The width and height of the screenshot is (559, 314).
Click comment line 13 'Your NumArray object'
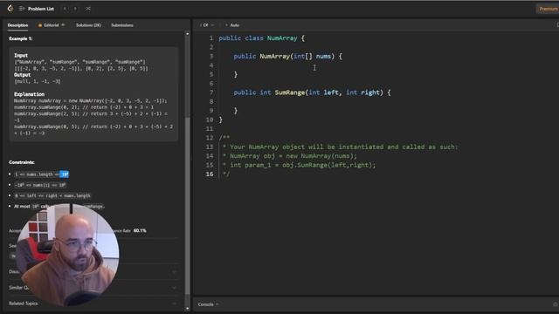(x=340, y=147)
